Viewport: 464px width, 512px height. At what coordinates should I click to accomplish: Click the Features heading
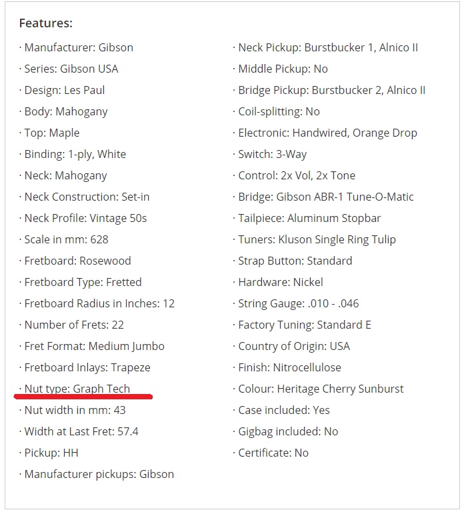[46, 23]
